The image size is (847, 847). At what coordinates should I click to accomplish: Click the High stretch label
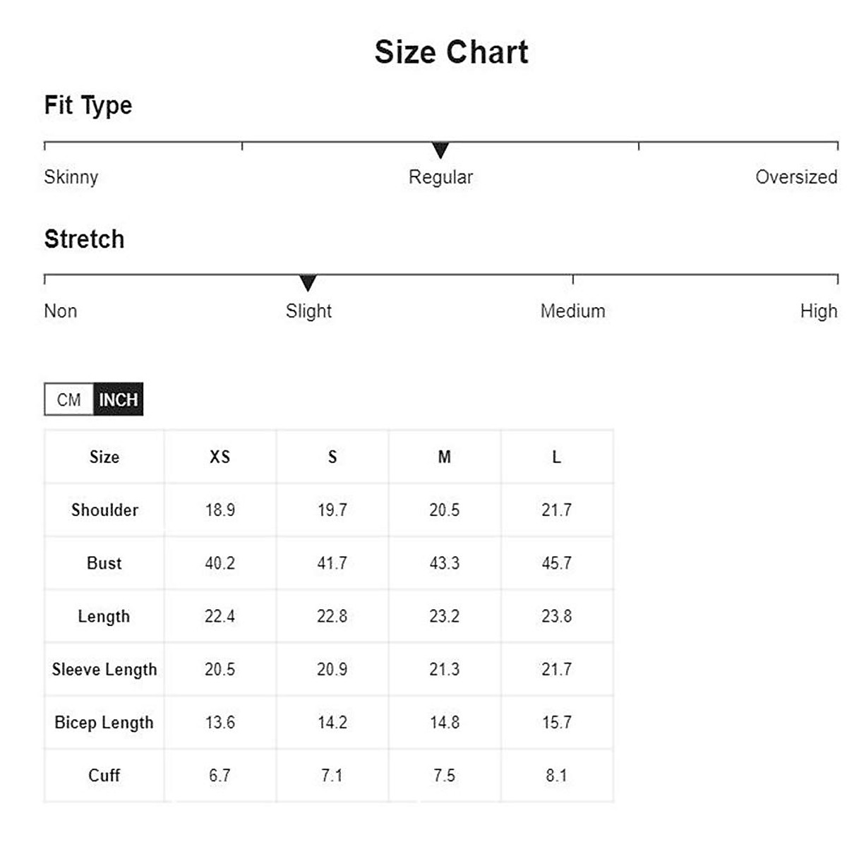tap(818, 311)
